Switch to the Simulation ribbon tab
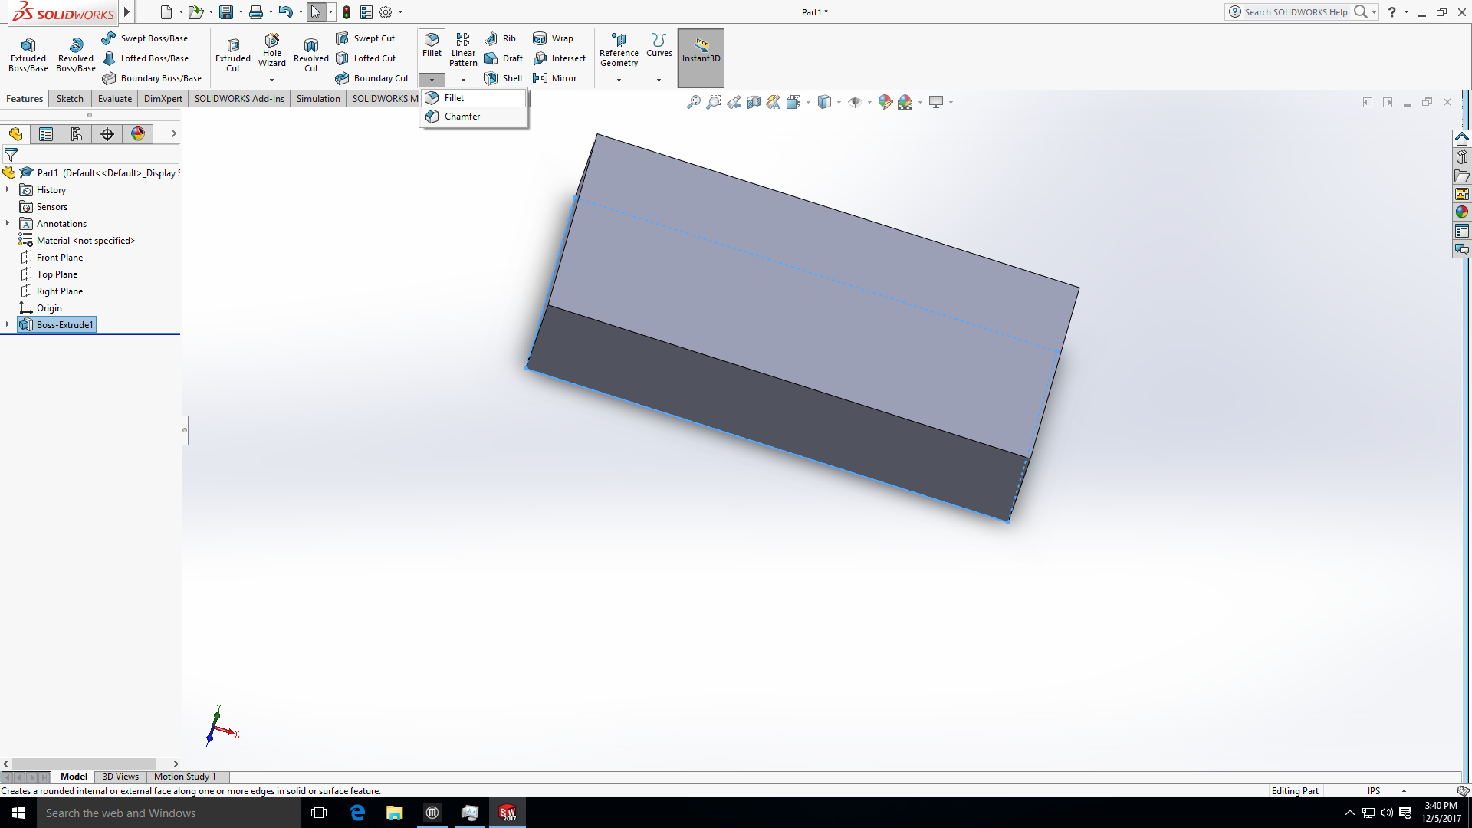 (318, 98)
